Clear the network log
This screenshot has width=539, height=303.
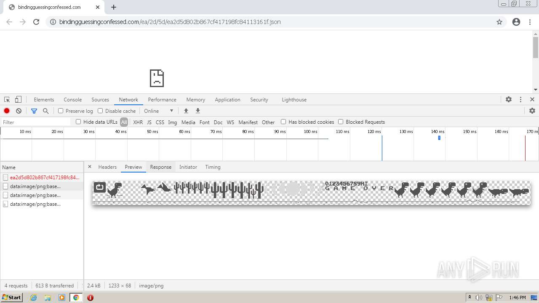[19, 111]
